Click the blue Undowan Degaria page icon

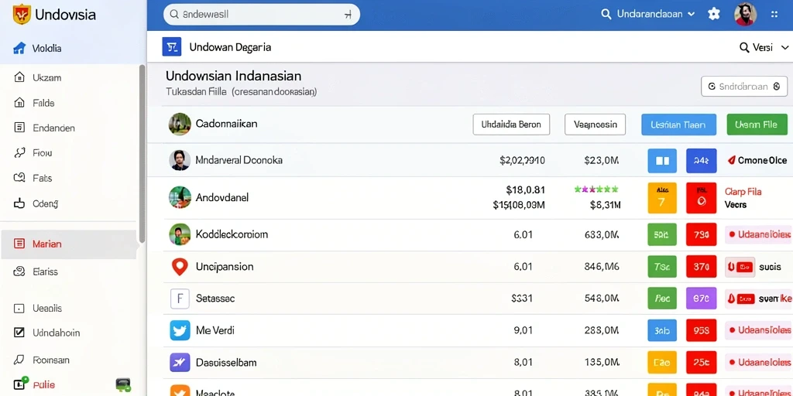point(172,47)
